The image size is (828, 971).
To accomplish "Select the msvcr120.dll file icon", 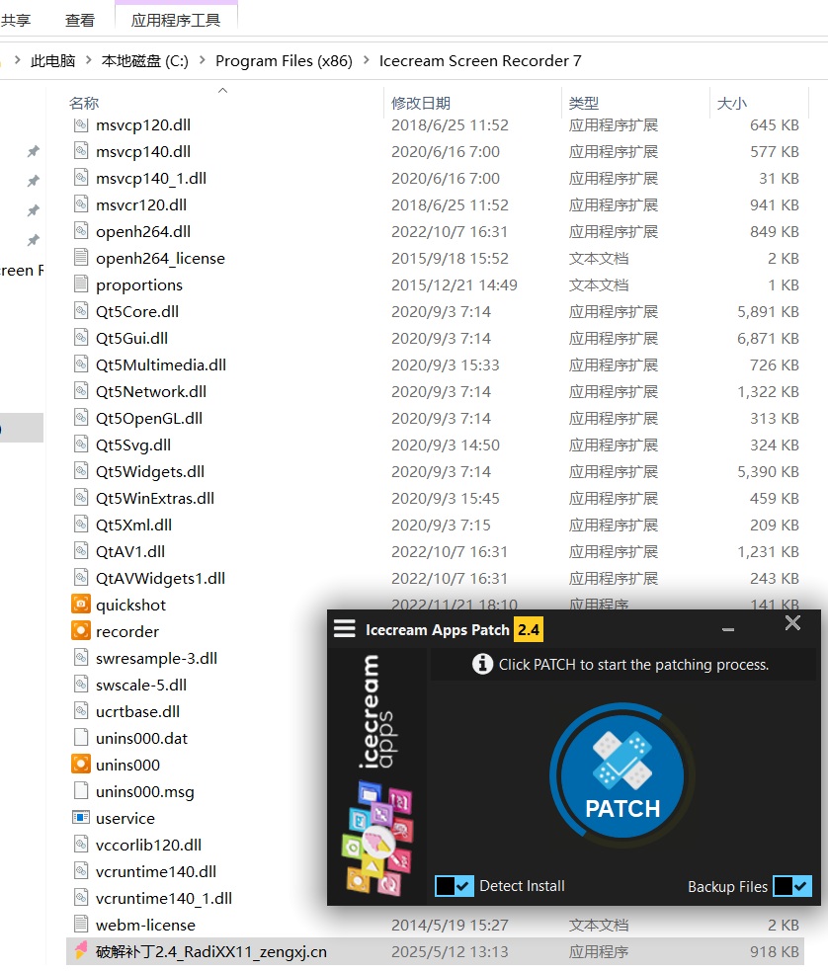I will coord(80,203).
